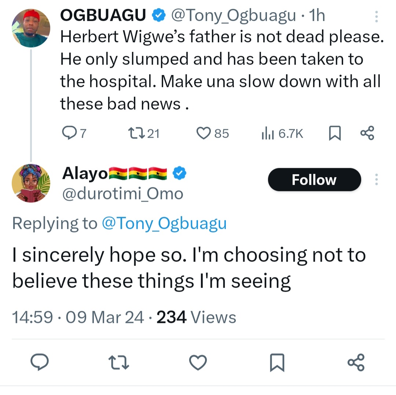Open OGBUAGU's profile picture

31,28
